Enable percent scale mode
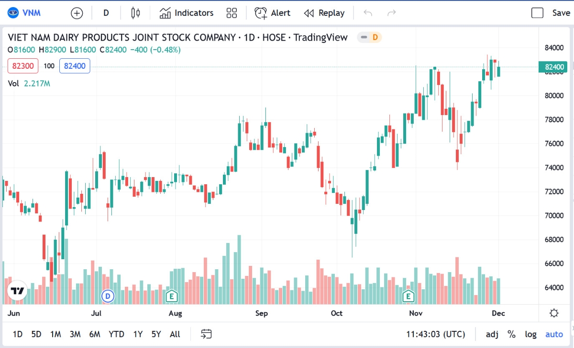This screenshot has width=574, height=348. pos(511,334)
